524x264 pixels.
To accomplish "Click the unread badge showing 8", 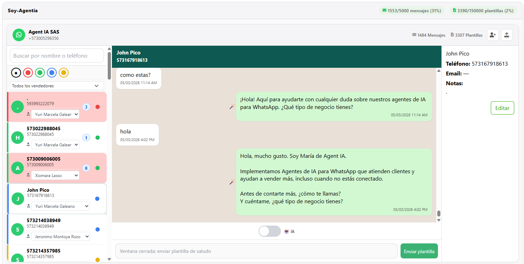I will [86, 168].
